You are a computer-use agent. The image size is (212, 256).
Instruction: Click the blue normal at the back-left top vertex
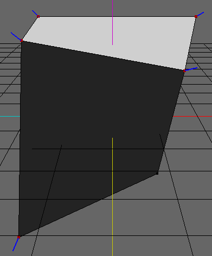point(35,13)
